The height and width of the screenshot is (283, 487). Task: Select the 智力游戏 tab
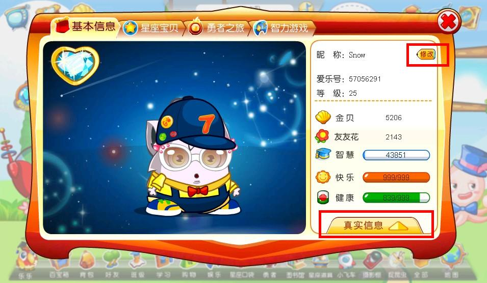[x=283, y=28]
